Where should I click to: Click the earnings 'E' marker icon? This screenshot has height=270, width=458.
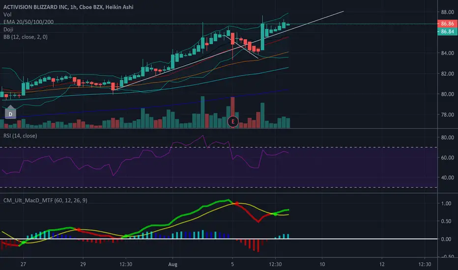click(x=233, y=121)
